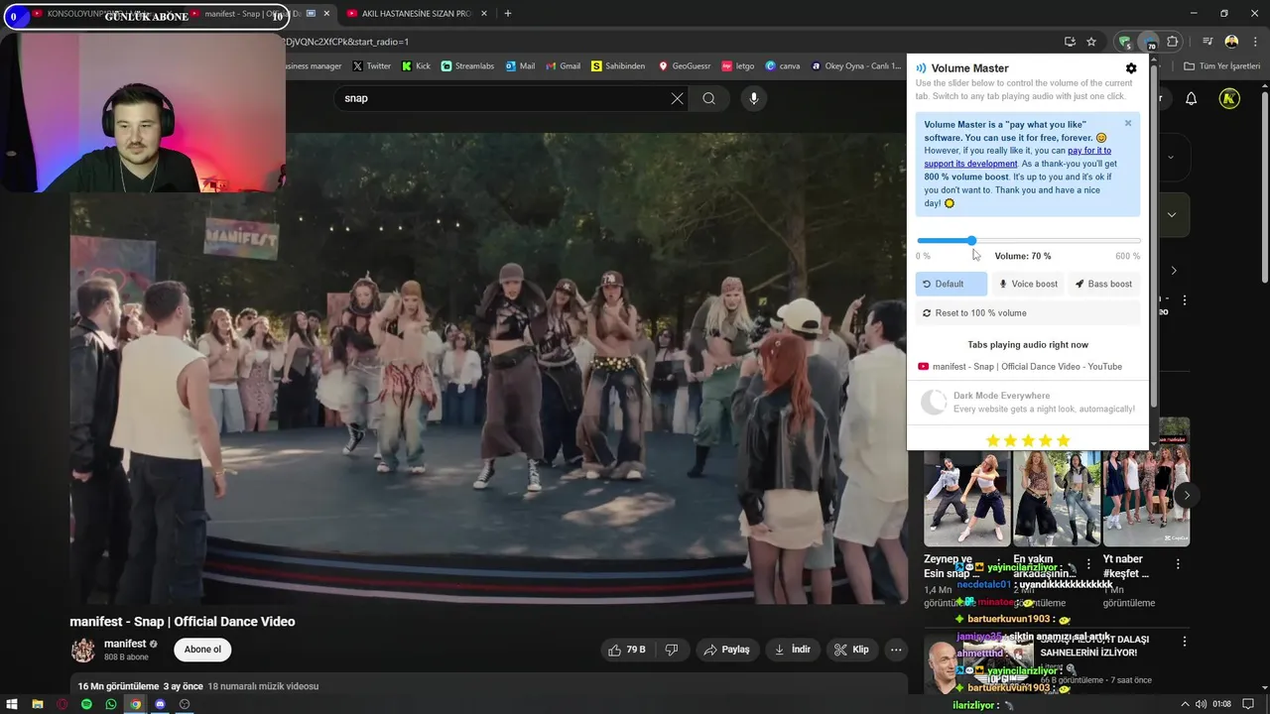
Task: Open Spotify from the taskbar
Action: point(86,704)
